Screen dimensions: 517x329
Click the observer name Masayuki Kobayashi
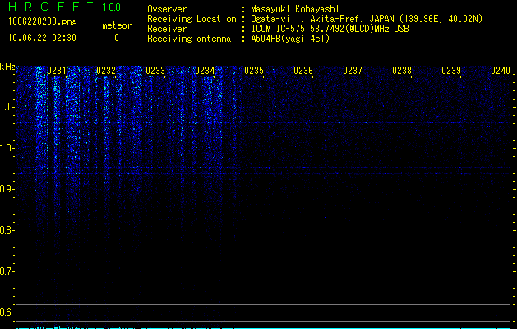point(295,9)
